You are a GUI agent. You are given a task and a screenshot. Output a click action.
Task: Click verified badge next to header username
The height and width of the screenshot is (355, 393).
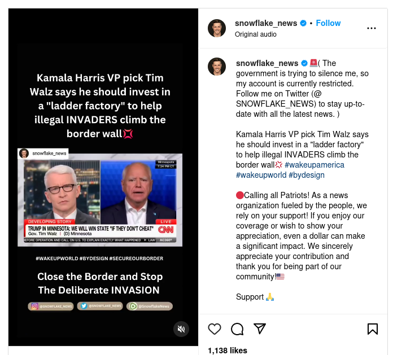[x=303, y=23]
